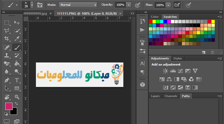Select the Paint Bucket tool
The width and height of the screenshot is (224, 124).
point(17,63)
